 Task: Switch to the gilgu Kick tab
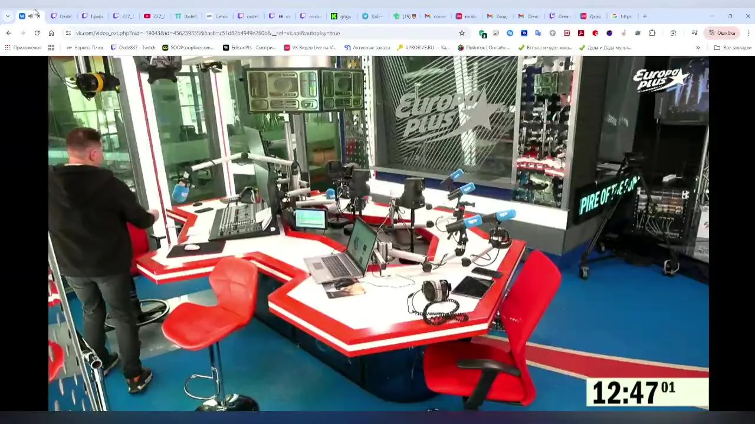[x=342, y=16]
